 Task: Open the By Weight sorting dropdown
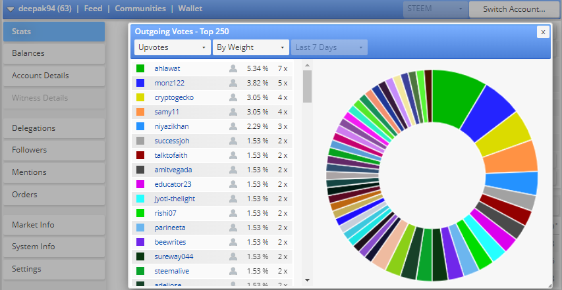251,47
